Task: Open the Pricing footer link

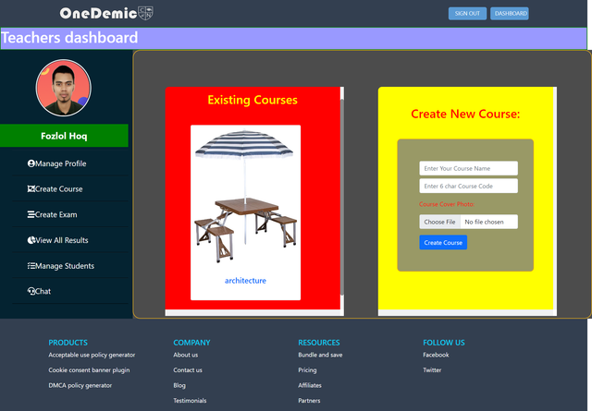Action: (x=307, y=369)
